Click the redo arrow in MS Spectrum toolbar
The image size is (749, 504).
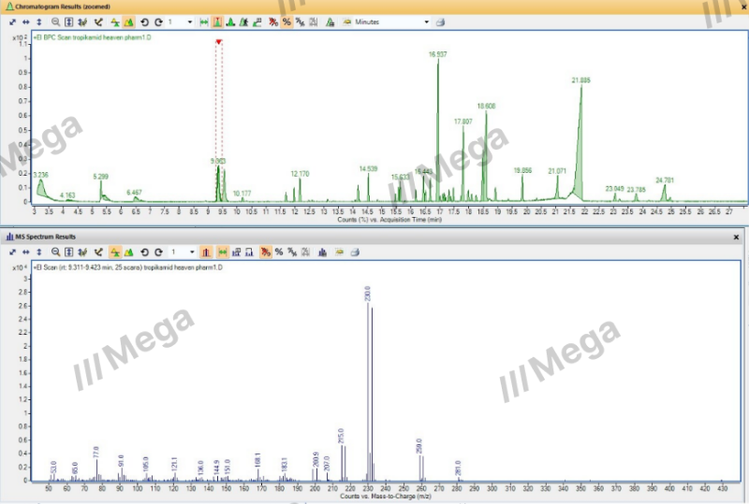(159, 252)
